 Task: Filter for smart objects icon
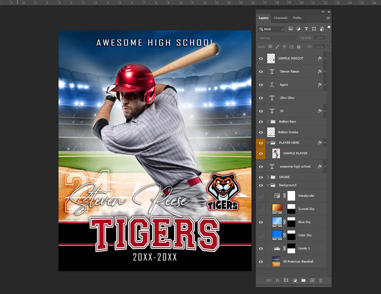click(322, 29)
